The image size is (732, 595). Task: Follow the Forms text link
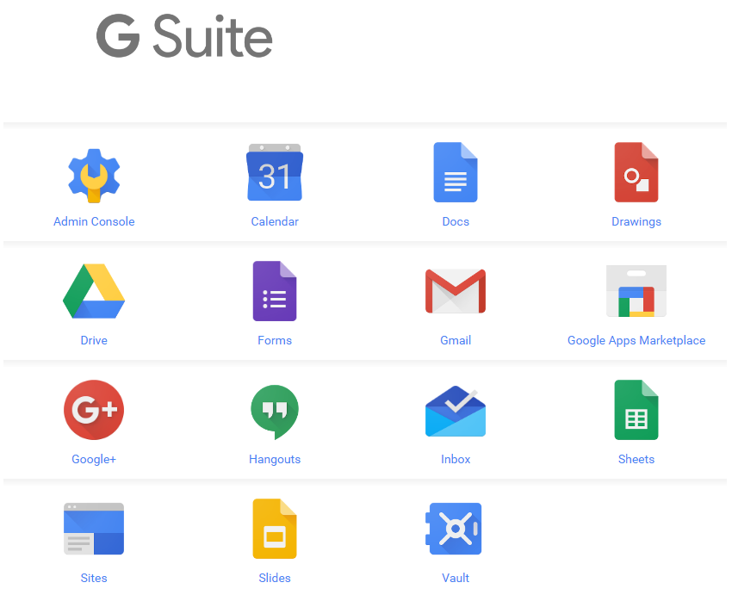(x=275, y=341)
